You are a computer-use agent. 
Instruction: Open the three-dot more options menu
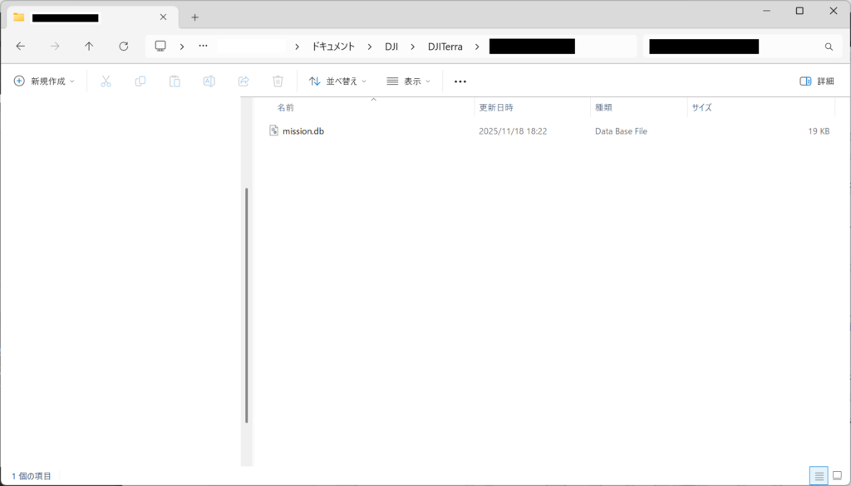(460, 81)
